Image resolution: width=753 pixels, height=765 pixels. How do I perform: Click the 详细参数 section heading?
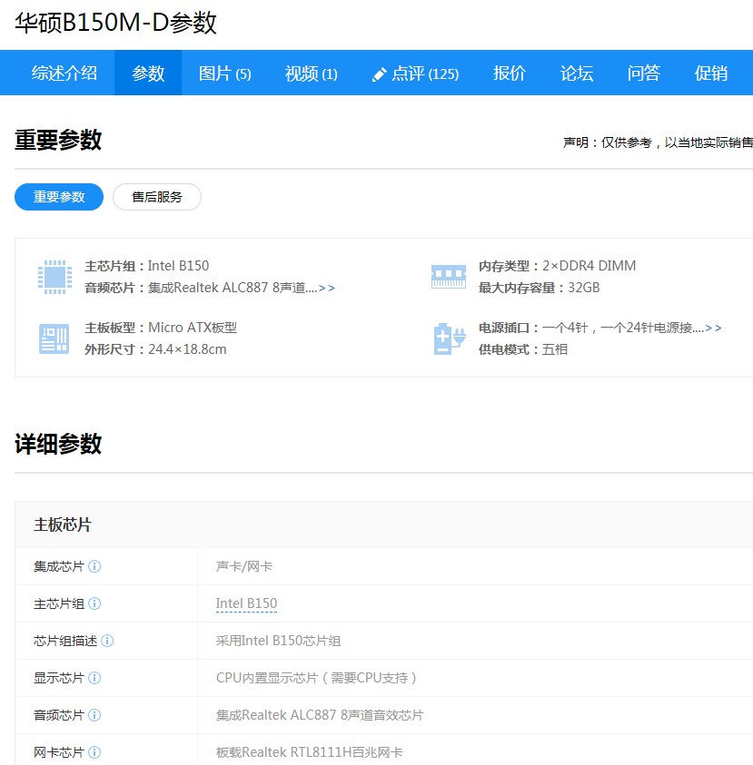pos(58,444)
